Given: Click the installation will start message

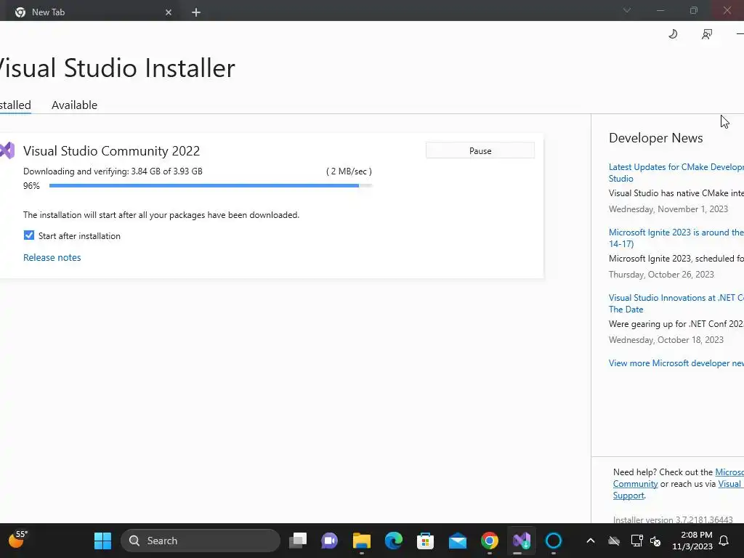Looking at the screenshot, I should [x=161, y=215].
